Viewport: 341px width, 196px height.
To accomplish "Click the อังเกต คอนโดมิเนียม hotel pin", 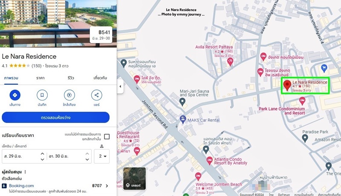I will point(263,57).
